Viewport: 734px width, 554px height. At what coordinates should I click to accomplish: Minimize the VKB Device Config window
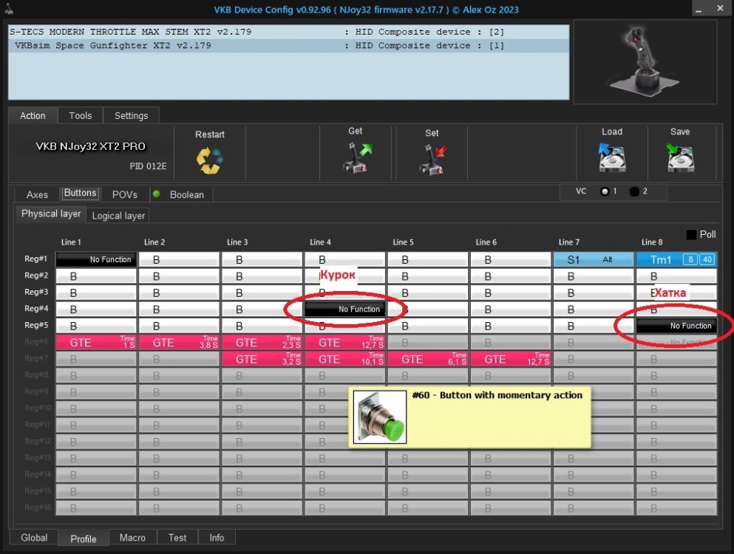(699, 9)
